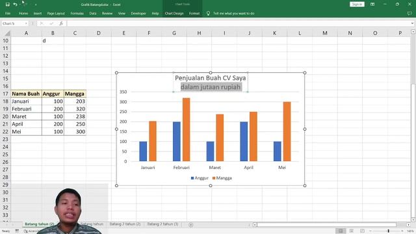This screenshot has height=234, width=416.
Task: Click the cancel X icon in the formula bar
Action: click(x=42, y=23)
